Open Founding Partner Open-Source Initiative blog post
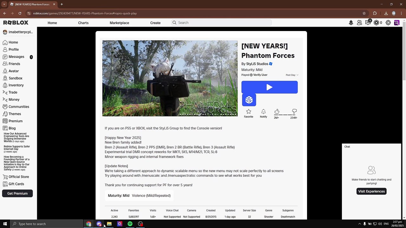The image size is (406, 228). [x=17, y=163]
